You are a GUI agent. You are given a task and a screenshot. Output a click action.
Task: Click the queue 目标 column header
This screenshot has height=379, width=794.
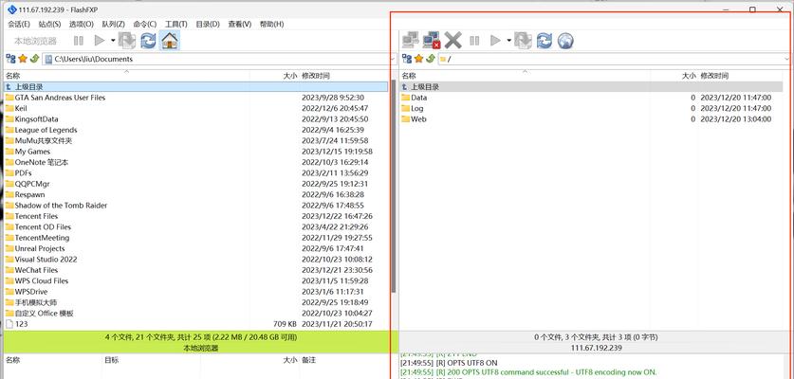coord(151,360)
